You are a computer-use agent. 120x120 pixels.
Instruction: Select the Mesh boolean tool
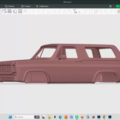[59, 11]
